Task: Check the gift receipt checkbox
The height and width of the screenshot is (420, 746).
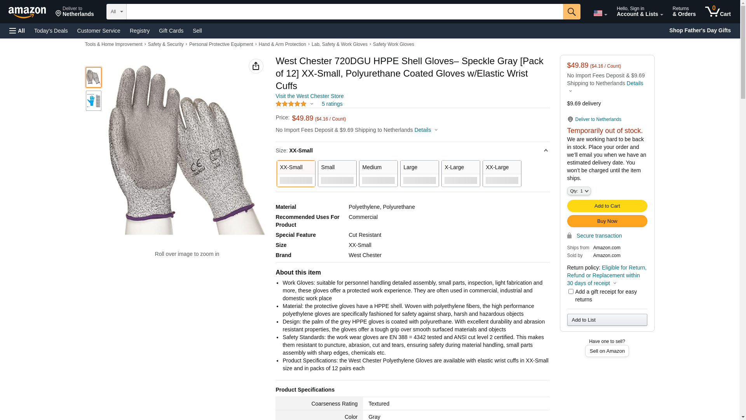Action: point(571,292)
